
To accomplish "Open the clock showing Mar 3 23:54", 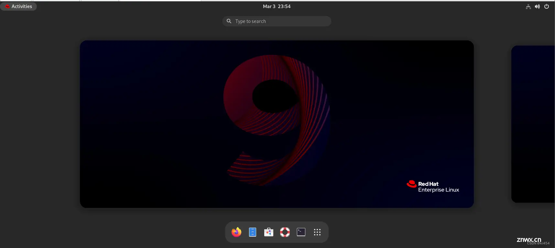I will point(277,6).
